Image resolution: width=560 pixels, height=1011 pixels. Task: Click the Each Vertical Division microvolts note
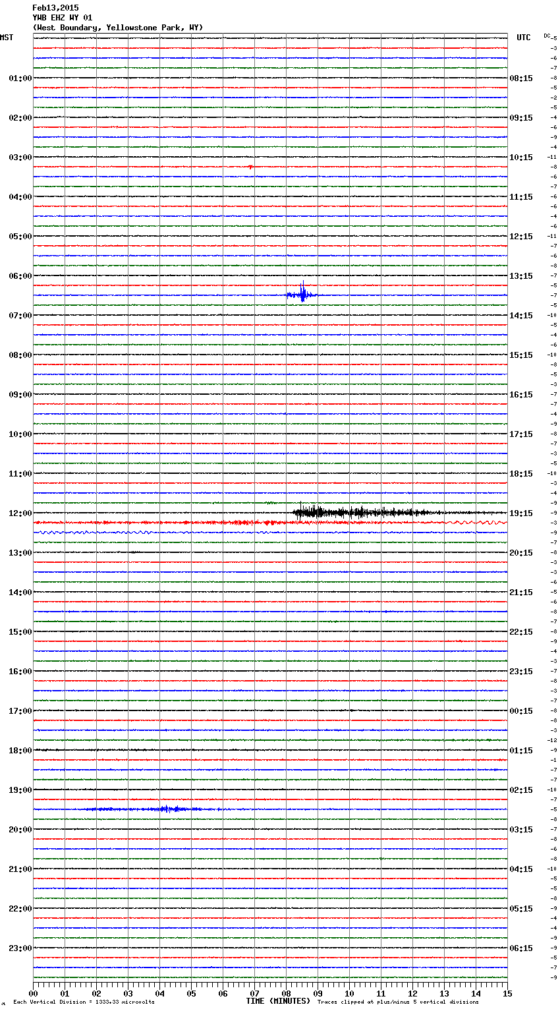click(84, 1002)
